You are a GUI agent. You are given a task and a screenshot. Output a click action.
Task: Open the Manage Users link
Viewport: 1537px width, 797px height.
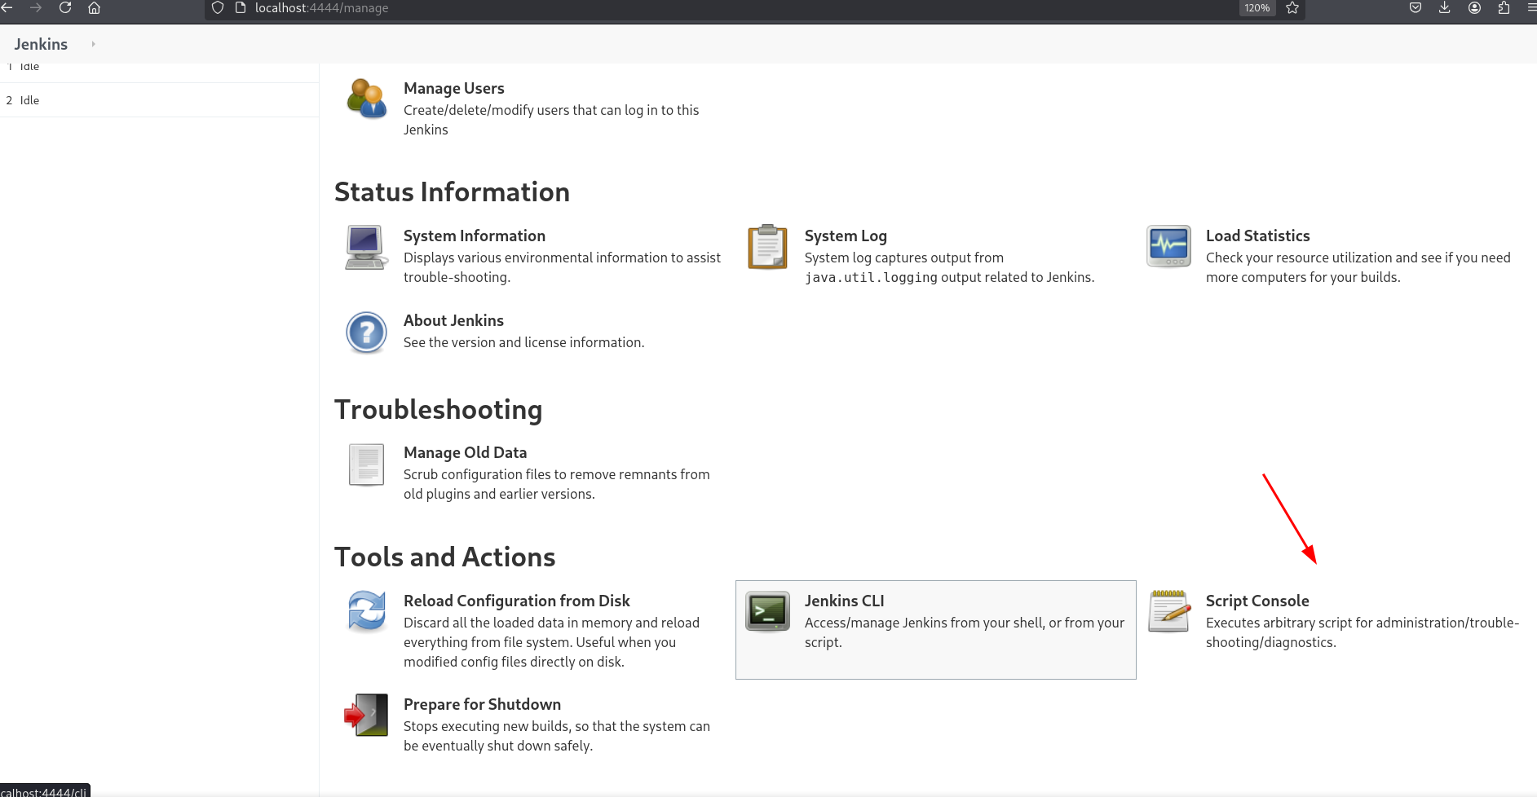pyautogui.click(x=453, y=88)
